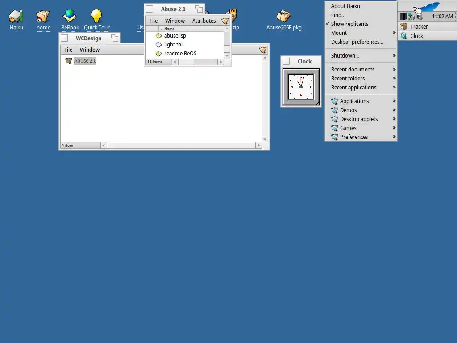457x343 pixels.
Task: Click the WCDesign title tab
Action: tap(89, 38)
